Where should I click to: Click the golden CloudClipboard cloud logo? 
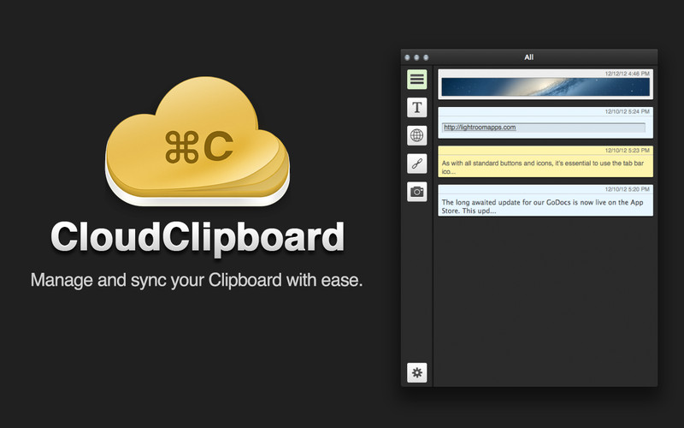(198, 141)
